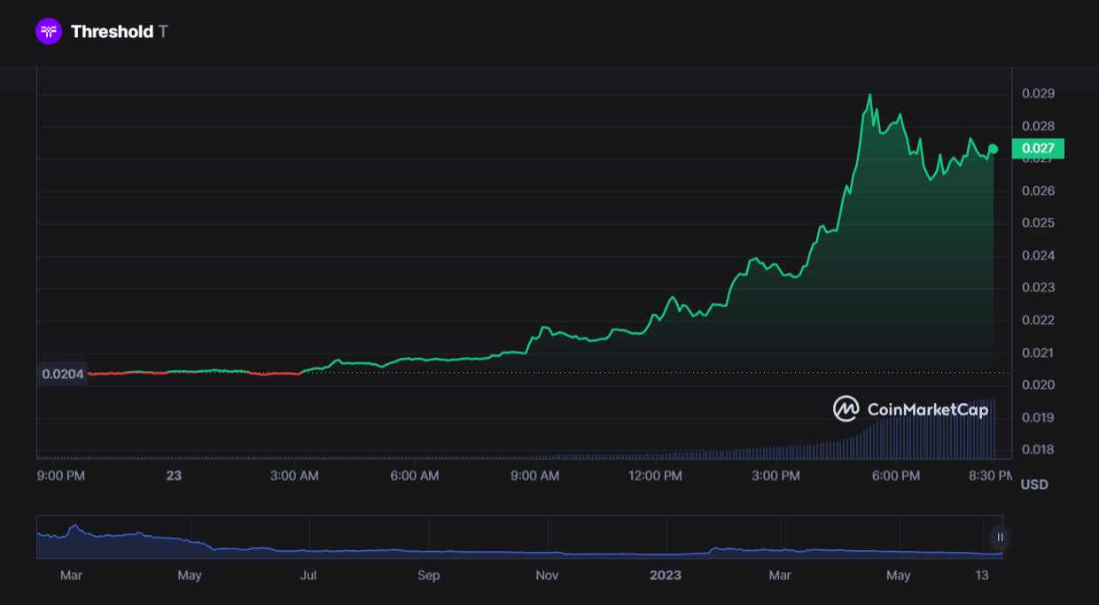1099x605 pixels.
Task: Click the 0.029 y-axis price label
Action: (1038, 93)
